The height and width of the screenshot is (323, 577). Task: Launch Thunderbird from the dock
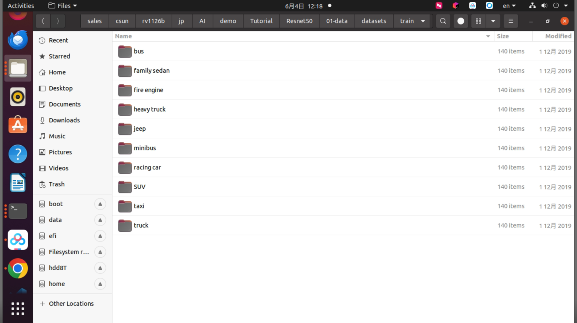tap(18, 40)
